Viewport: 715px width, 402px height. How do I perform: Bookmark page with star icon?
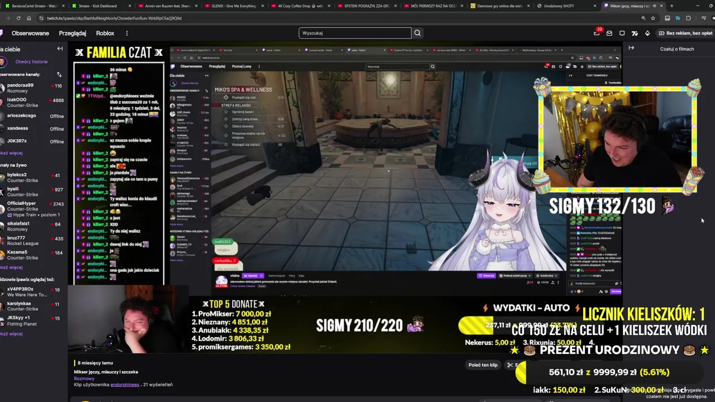tap(653, 18)
